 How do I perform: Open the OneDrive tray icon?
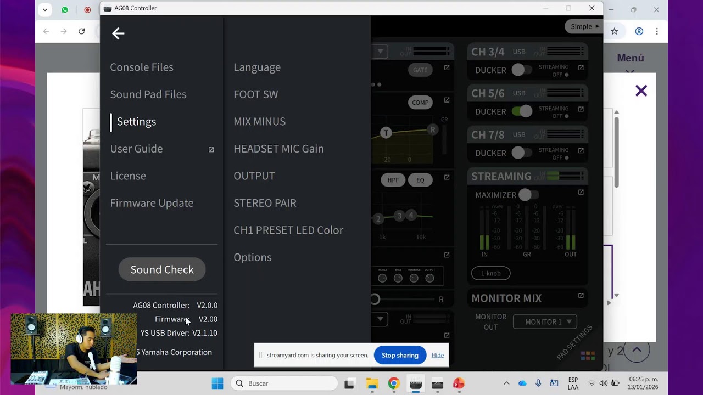pyautogui.click(x=522, y=383)
